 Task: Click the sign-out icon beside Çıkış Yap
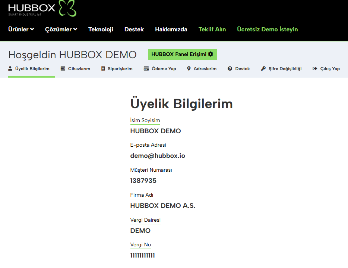pos(315,69)
